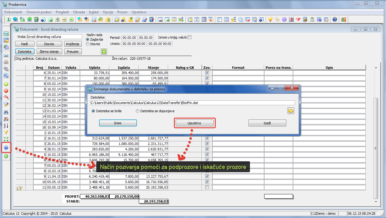The height and width of the screenshot is (218, 386).
Task: Click green plus icon next to Preuzmi
Action: [104, 52]
